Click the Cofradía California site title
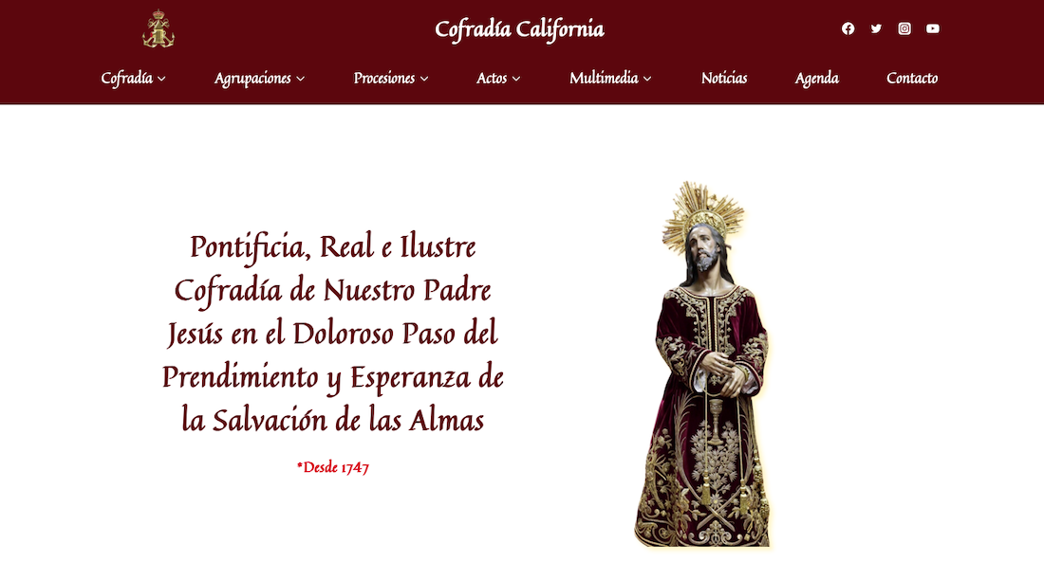The height and width of the screenshot is (562, 1044). pos(519,29)
